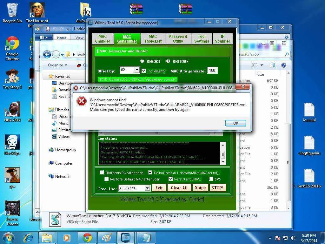
Task: Select the REBOOT radio option
Action: [x=142, y=61]
